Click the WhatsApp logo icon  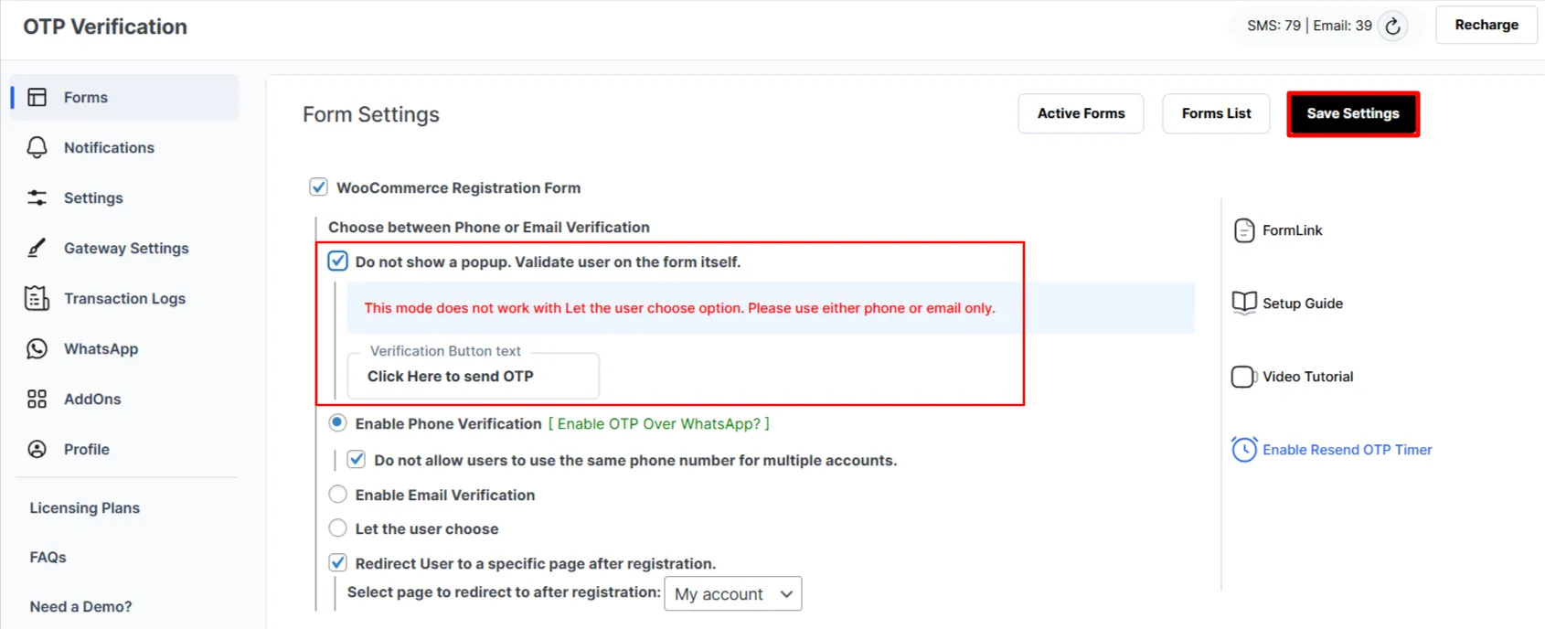coord(37,348)
